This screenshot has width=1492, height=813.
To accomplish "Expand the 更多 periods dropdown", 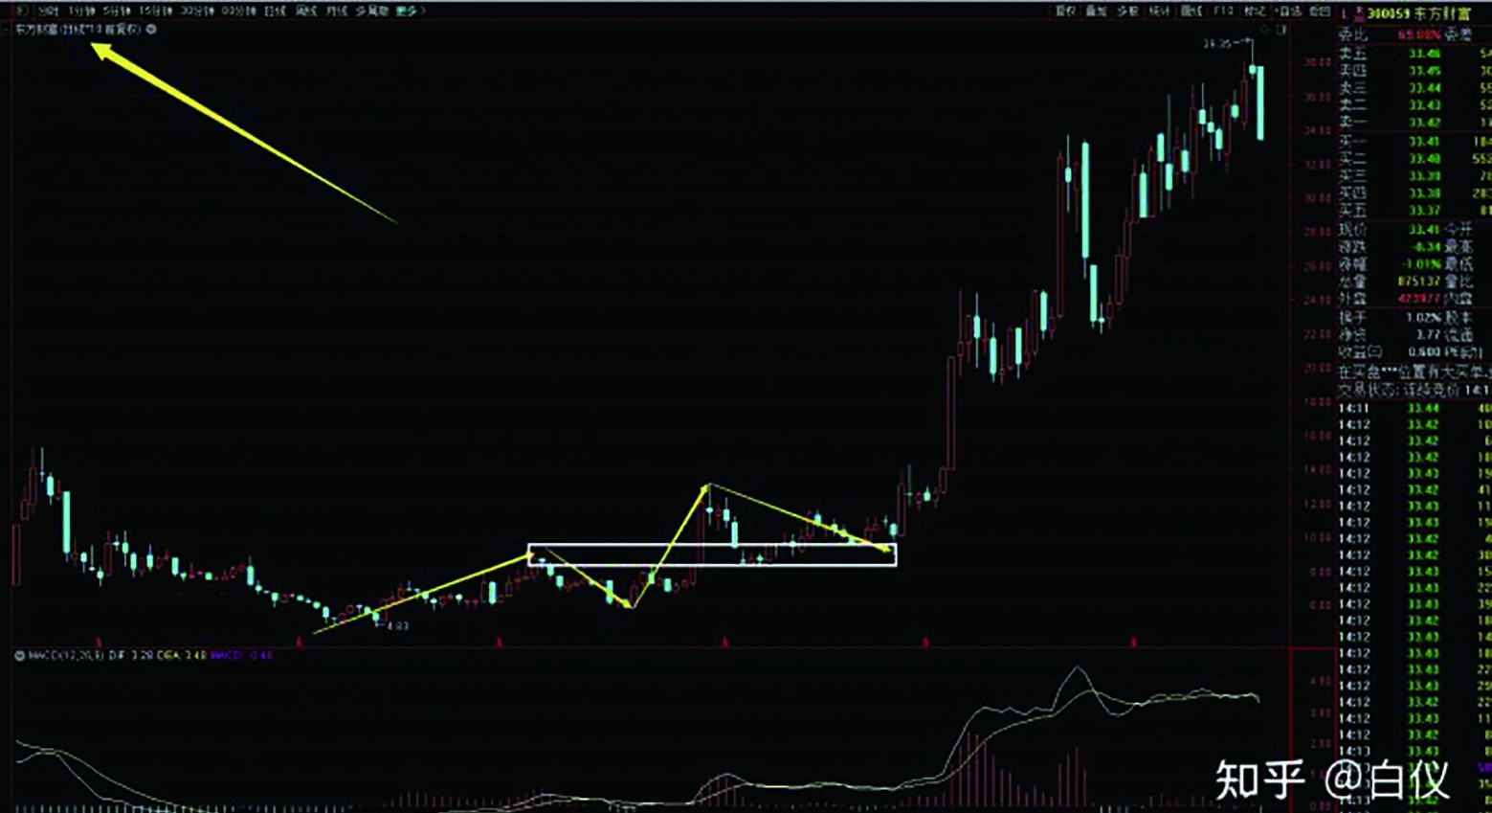I will point(410,10).
